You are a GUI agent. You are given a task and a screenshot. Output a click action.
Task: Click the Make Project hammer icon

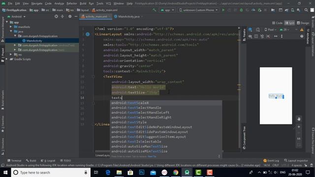[154, 10]
